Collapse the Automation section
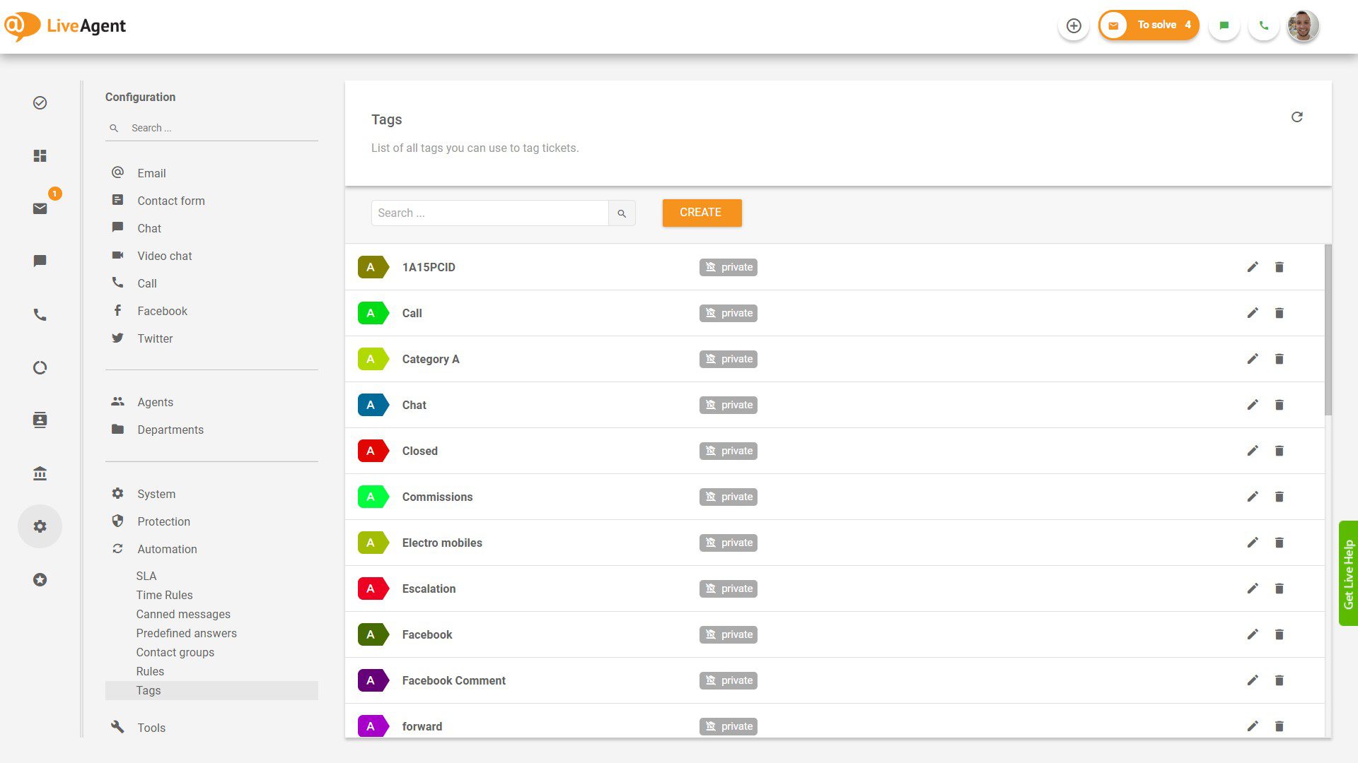This screenshot has height=763, width=1358. click(x=167, y=549)
